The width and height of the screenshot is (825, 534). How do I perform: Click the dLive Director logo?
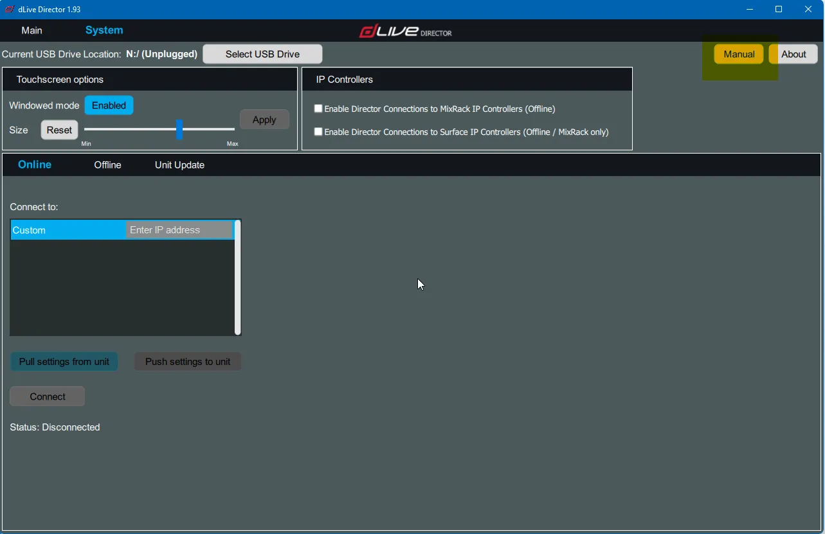pyautogui.click(x=406, y=31)
